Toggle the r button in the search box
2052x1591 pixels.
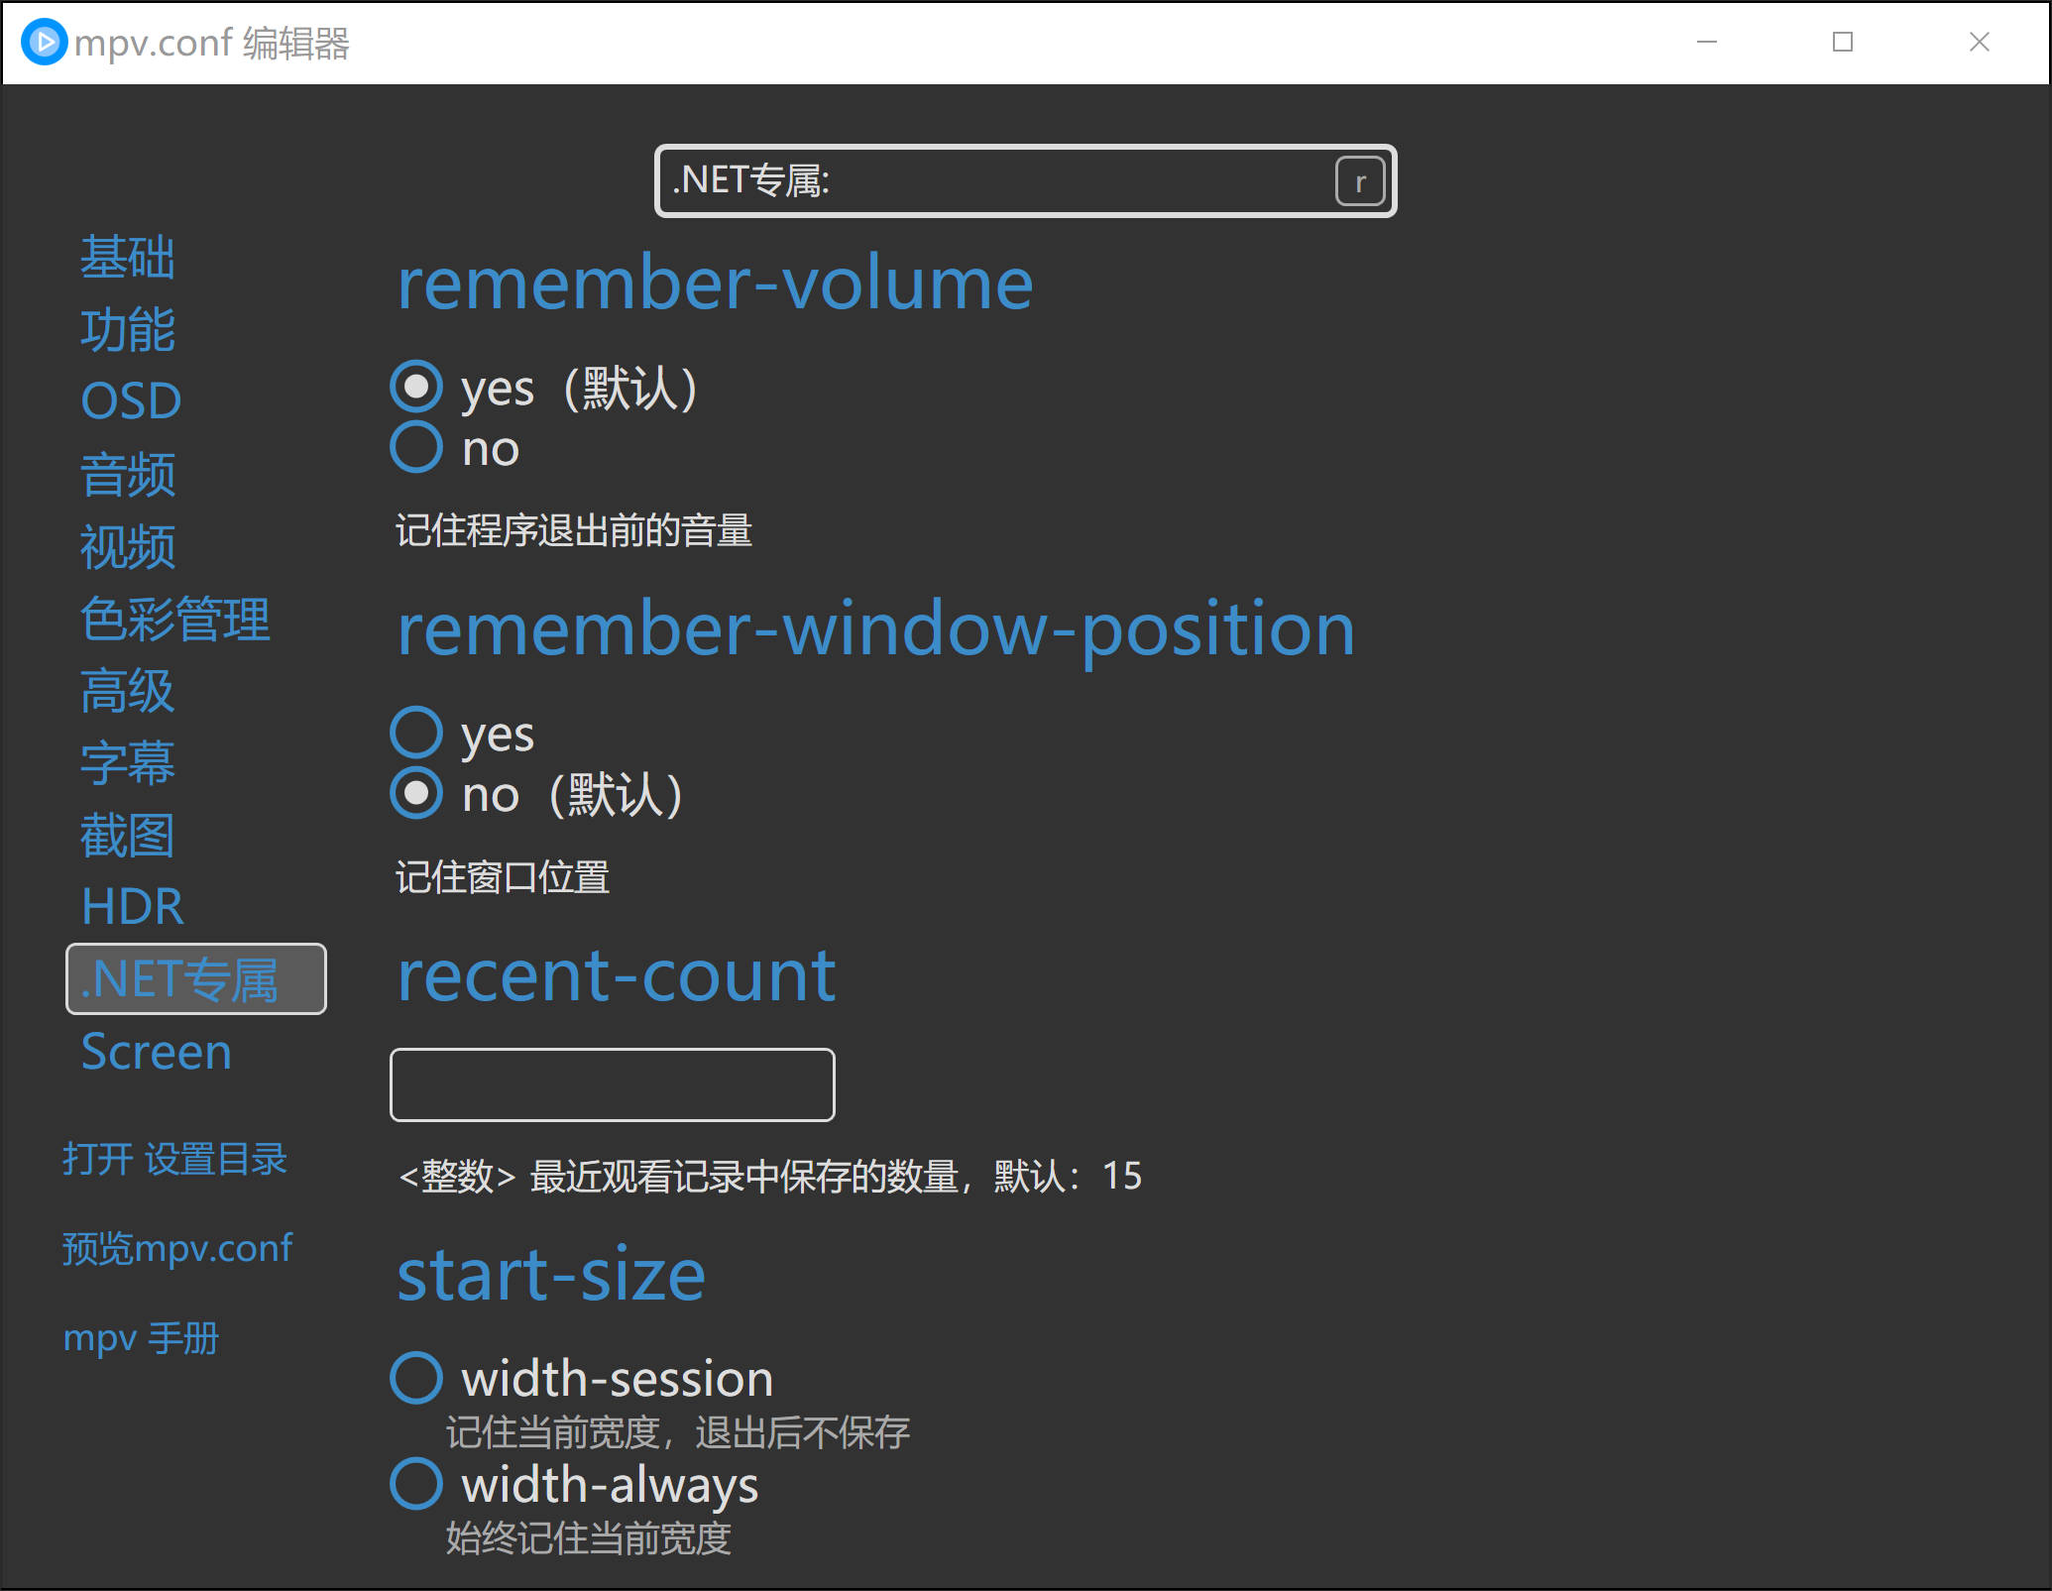coord(1359,181)
